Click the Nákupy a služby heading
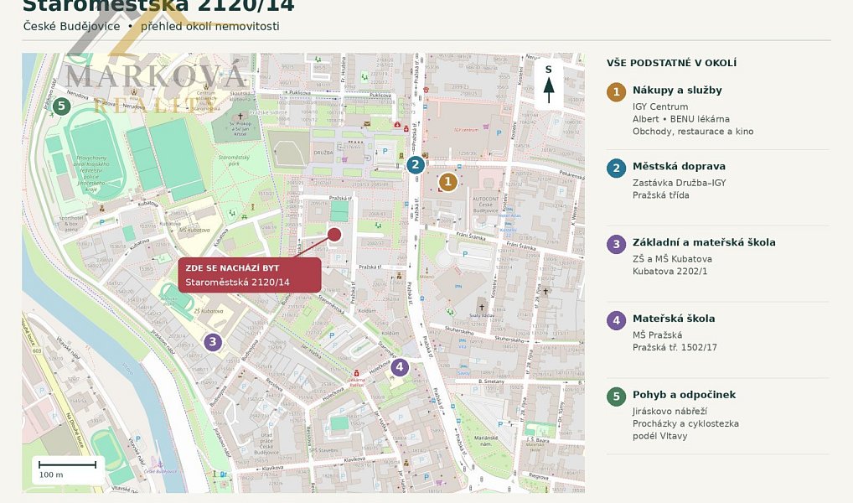 point(677,90)
